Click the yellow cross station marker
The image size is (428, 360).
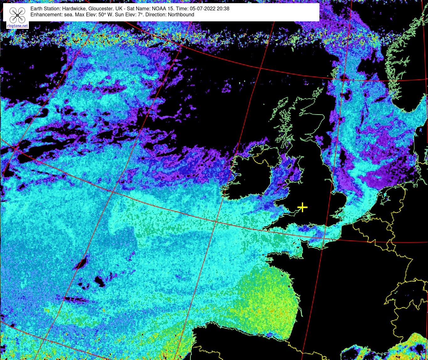302,207
